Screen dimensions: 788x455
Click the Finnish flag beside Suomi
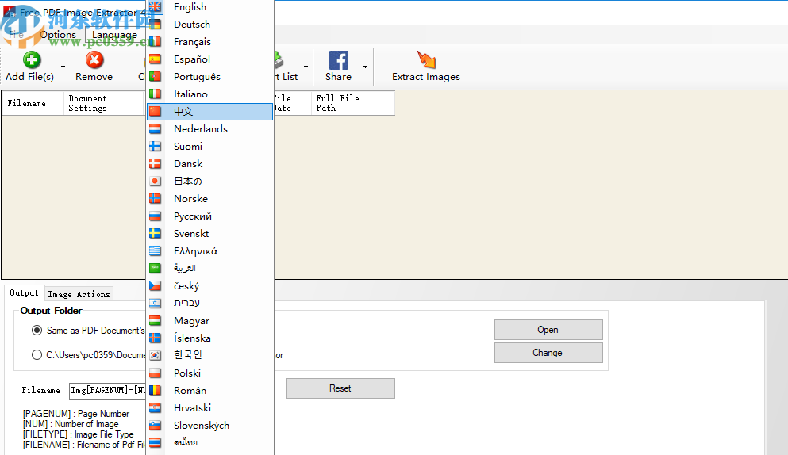(156, 146)
